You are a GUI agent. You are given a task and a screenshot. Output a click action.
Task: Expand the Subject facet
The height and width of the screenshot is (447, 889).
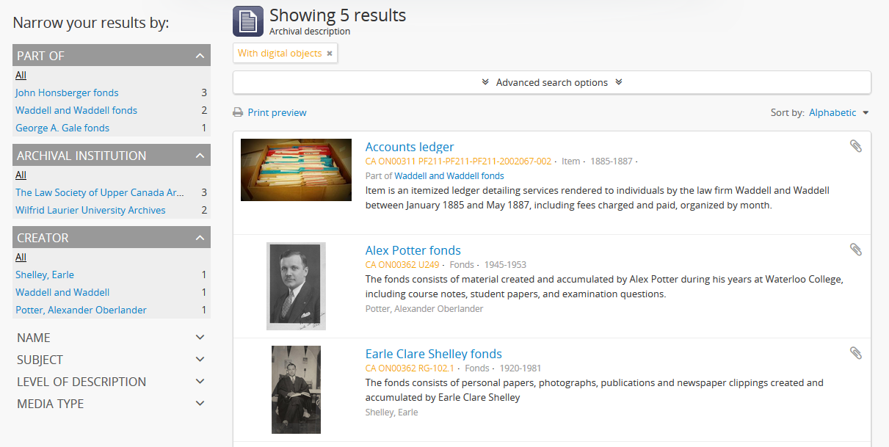[200, 360]
